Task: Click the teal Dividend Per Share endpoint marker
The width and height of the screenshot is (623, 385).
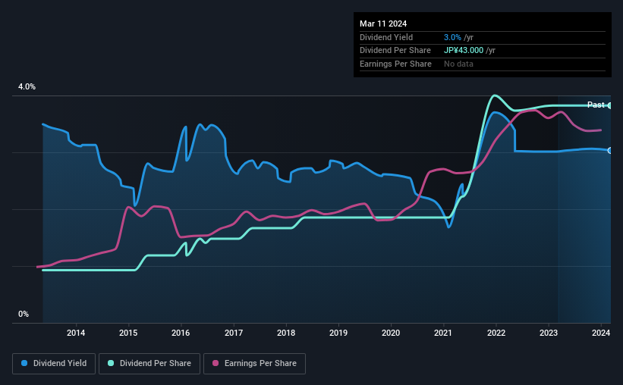Action: click(x=609, y=105)
